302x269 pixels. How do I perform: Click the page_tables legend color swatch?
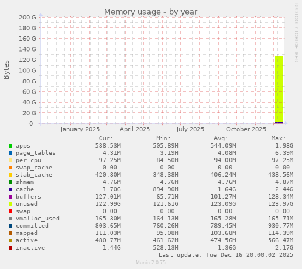pos(10,153)
